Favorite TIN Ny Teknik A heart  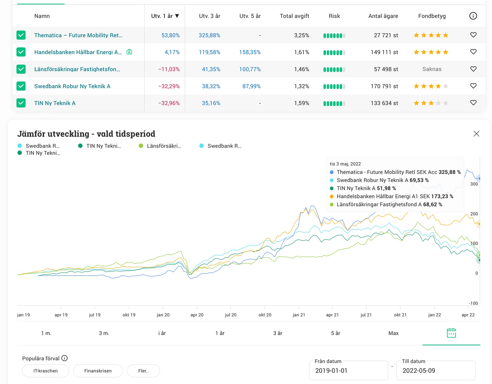tap(473, 103)
